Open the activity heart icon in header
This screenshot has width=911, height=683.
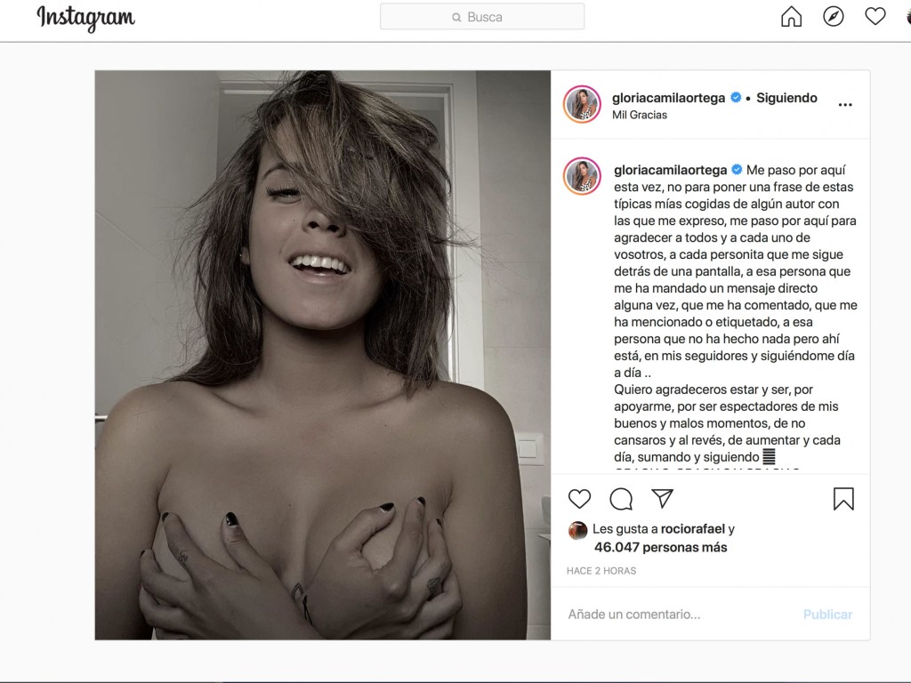875,16
